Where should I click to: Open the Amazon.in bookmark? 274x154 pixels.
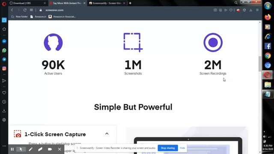tap(38, 17)
